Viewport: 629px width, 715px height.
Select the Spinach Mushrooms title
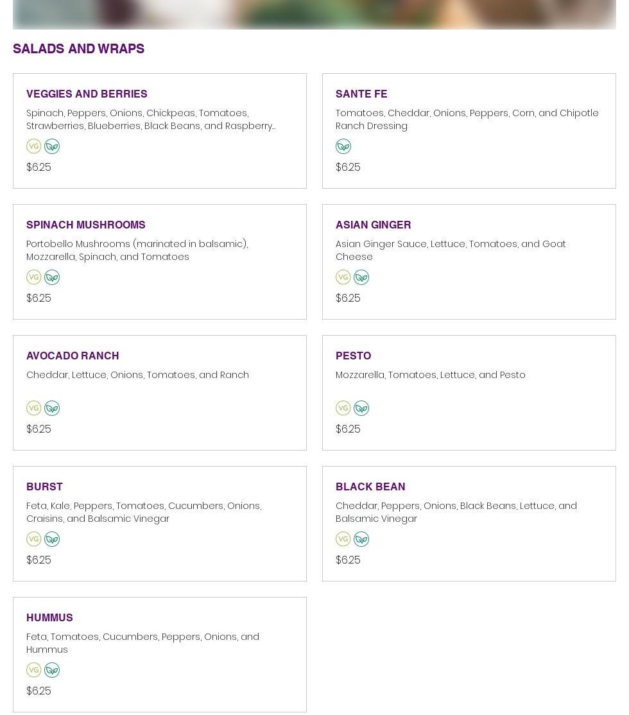[x=86, y=225]
